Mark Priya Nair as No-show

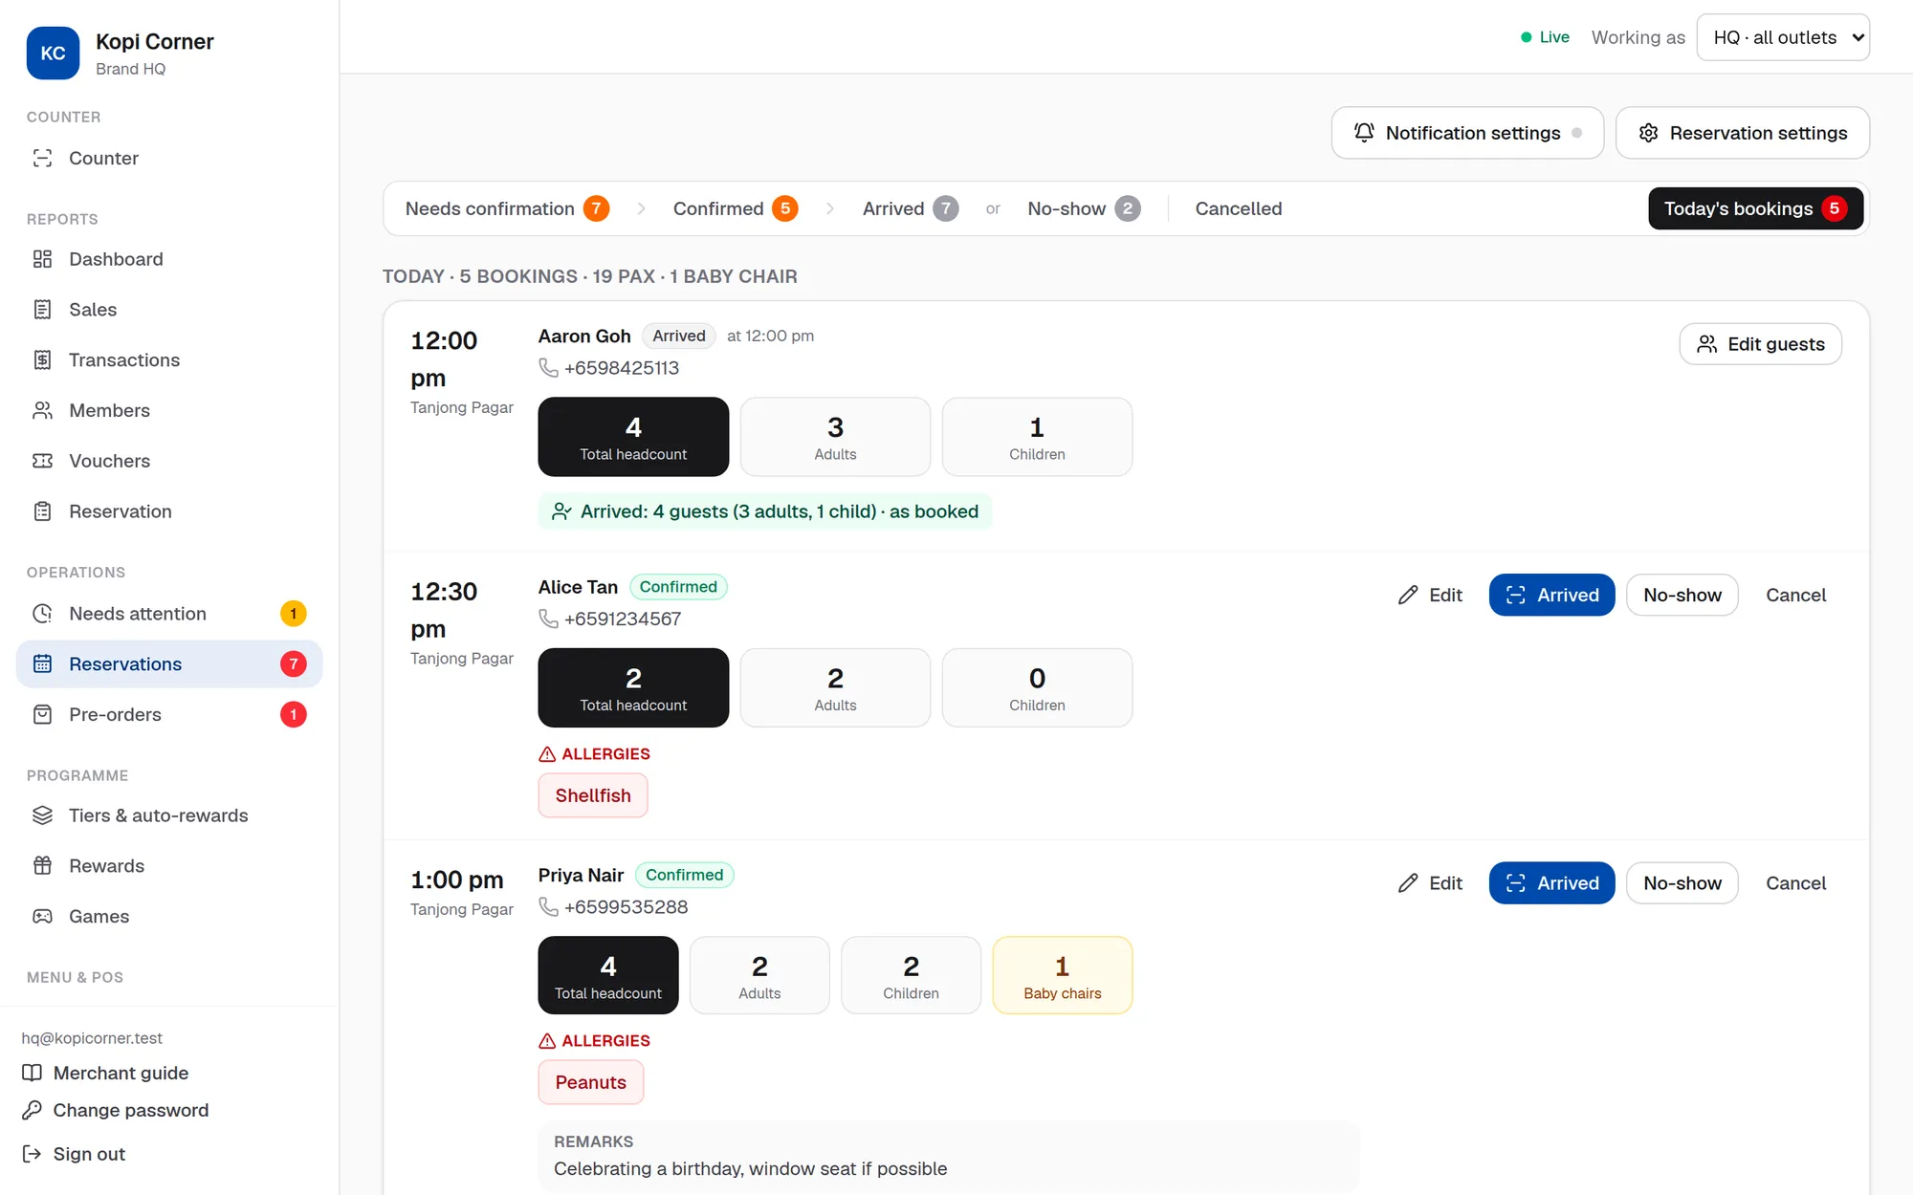click(x=1682, y=883)
